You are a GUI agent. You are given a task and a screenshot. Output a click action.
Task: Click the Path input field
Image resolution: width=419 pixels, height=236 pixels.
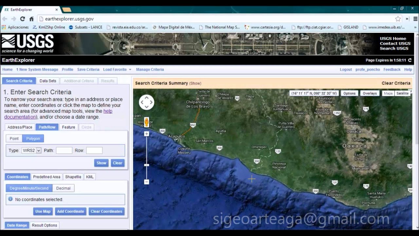coord(64,150)
